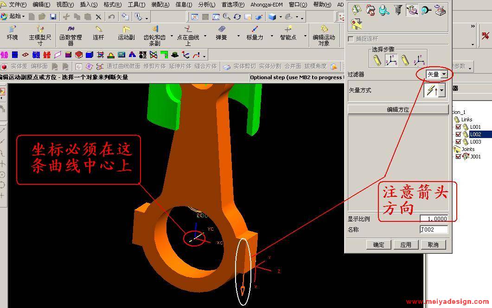Click the 连杆 (Link) toolbar icon
This screenshot has width=492, height=308.
coord(98,33)
